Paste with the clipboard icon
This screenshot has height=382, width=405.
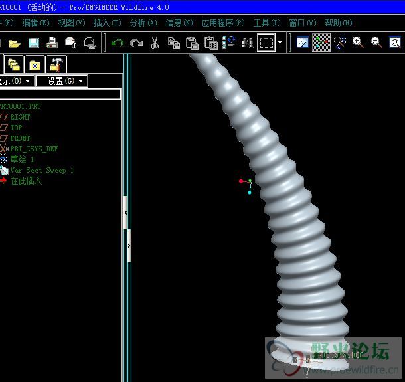(x=192, y=43)
